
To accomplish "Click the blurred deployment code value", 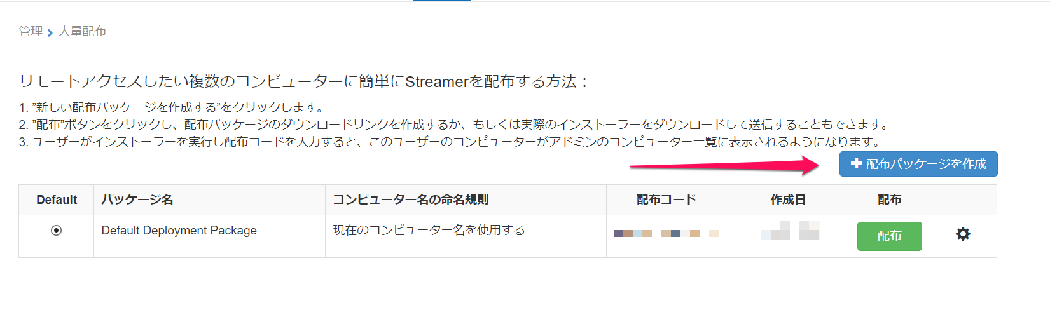I will click(x=666, y=233).
